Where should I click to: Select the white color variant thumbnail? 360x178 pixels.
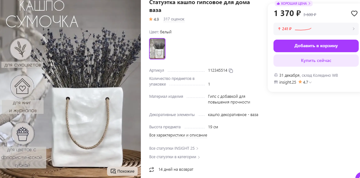157,49
